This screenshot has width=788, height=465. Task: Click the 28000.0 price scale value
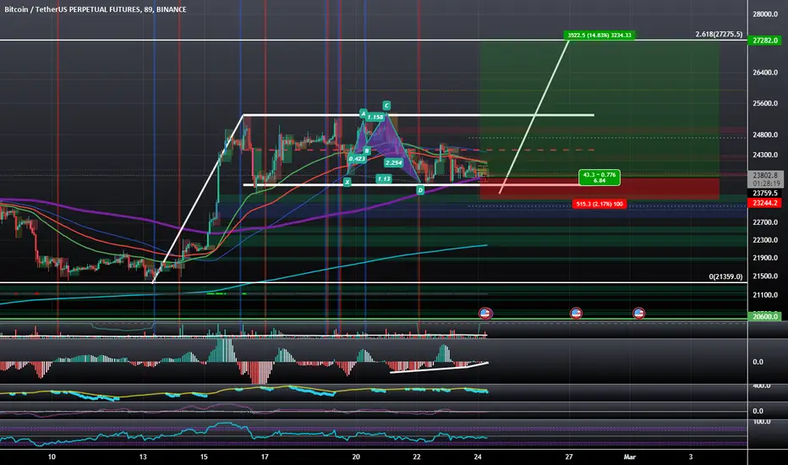(765, 14)
